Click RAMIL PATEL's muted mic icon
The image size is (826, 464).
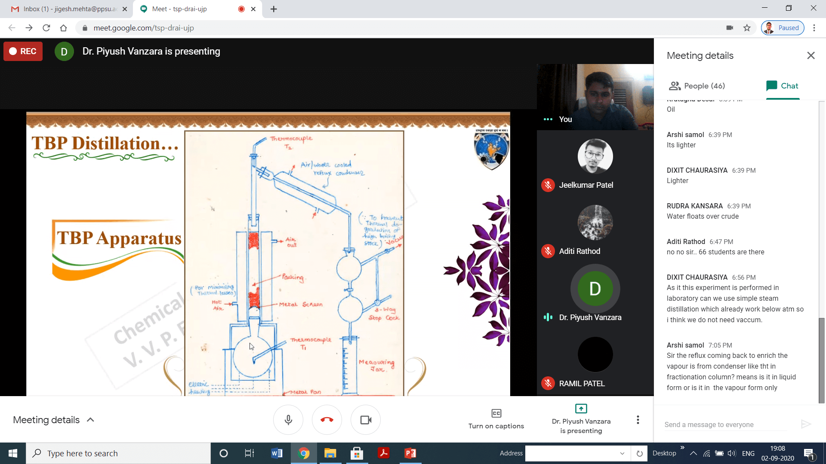548,383
